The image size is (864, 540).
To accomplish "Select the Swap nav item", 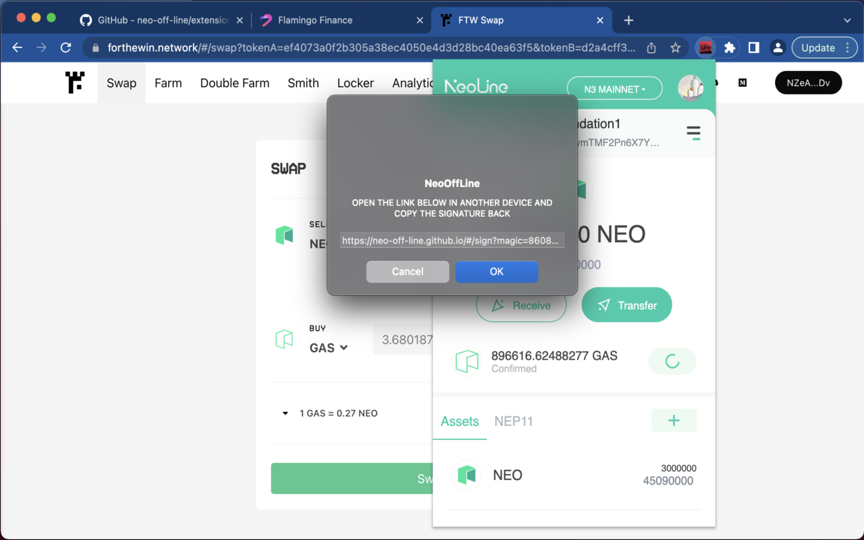I will coord(122,83).
